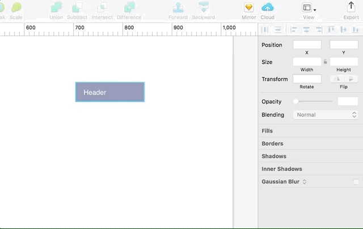Viewport: 363px width, 229px height.
Task: Enable the Gaussian Blur checkbox
Action: click(356, 182)
